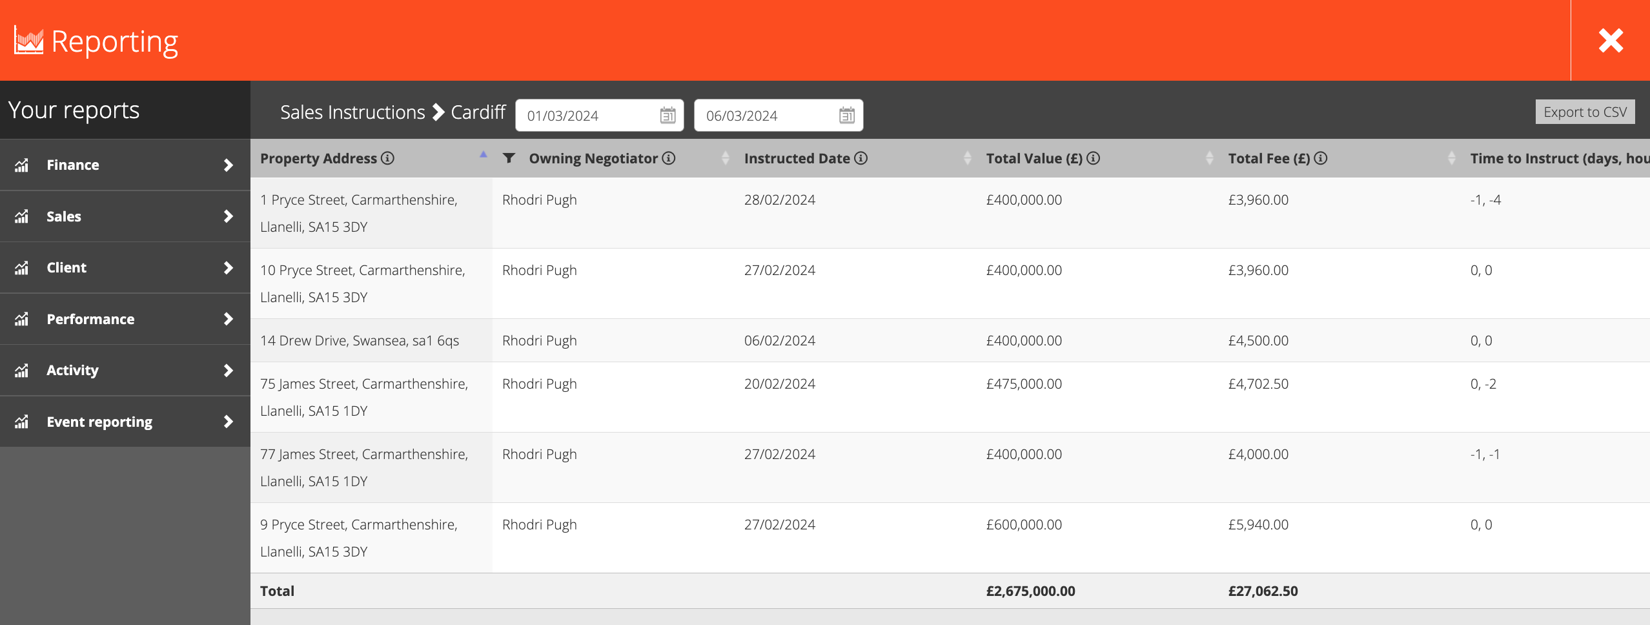Screen dimensions: 1650x625
Task: Close the Reporting panel with the X
Action: click(x=1611, y=41)
